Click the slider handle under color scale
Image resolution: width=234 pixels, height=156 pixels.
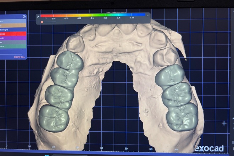pyautogui.click(x=42, y=22)
